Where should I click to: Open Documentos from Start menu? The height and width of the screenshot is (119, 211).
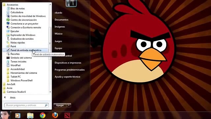click(62, 20)
